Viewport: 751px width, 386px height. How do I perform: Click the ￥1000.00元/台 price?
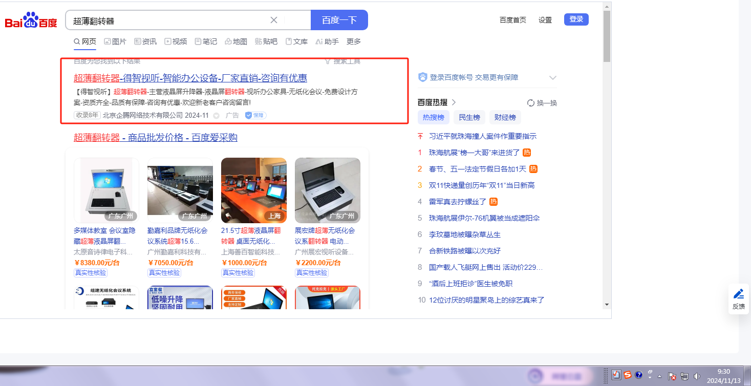pos(244,263)
